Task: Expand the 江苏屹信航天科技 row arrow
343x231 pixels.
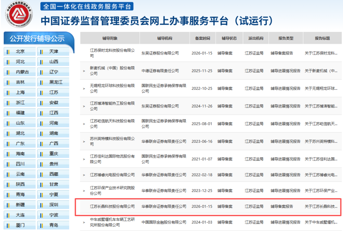Action: pos(84,124)
